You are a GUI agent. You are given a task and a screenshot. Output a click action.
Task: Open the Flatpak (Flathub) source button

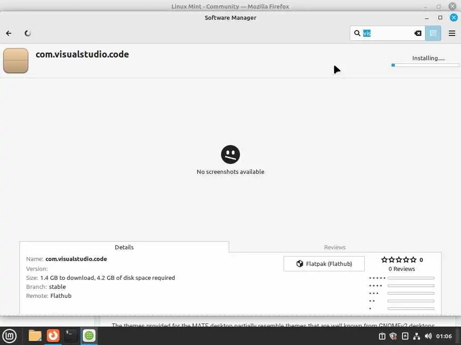324,264
